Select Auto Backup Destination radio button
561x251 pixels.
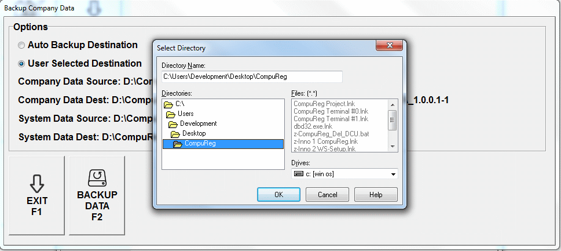point(22,45)
